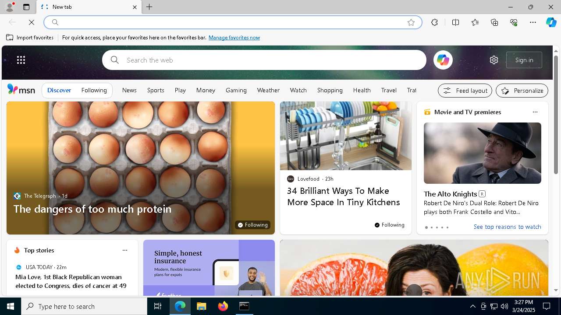
Task: Open the Extensions icon
Action: tap(434, 22)
